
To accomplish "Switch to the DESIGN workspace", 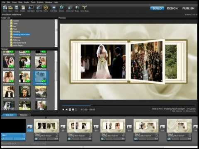I will tap(172, 8).
